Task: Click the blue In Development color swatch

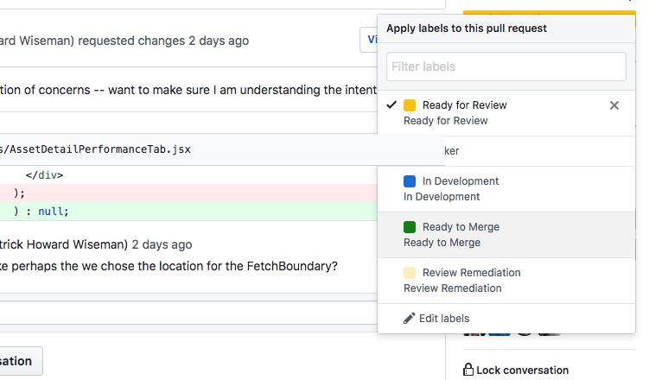Action: [410, 181]
